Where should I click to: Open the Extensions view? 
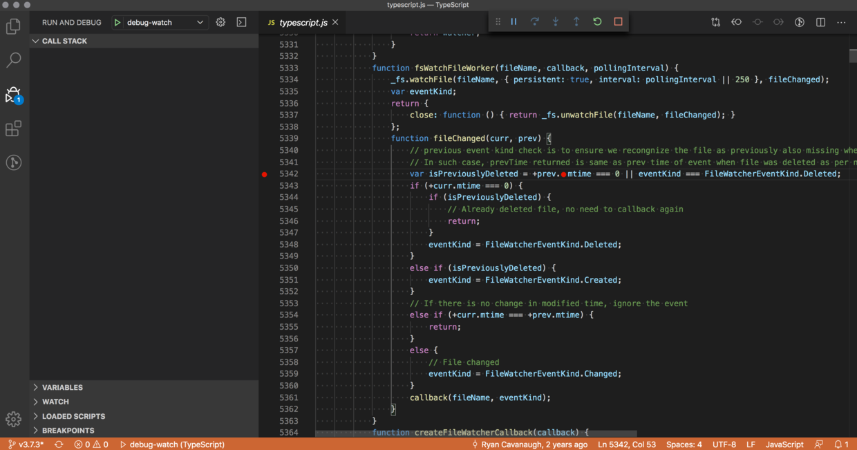pos(14,129)
